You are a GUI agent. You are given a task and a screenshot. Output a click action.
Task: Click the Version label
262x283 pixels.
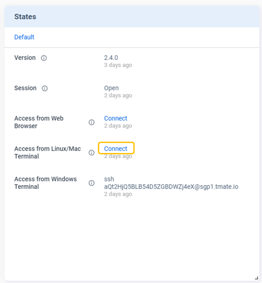coord(25,58)
